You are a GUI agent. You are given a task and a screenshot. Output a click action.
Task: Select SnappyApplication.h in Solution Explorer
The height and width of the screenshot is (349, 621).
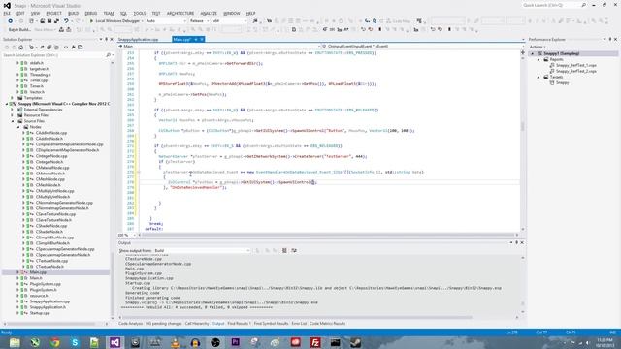click(48, 307)
